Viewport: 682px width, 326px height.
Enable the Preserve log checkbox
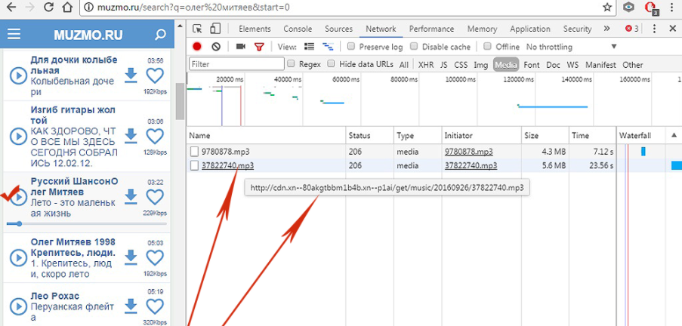click(x=351, y=46)
